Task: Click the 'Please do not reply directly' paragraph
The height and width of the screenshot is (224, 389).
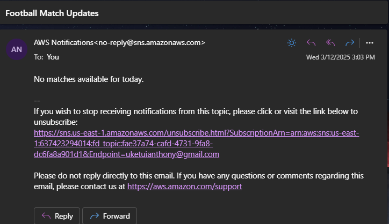Action: pos(199,181)
